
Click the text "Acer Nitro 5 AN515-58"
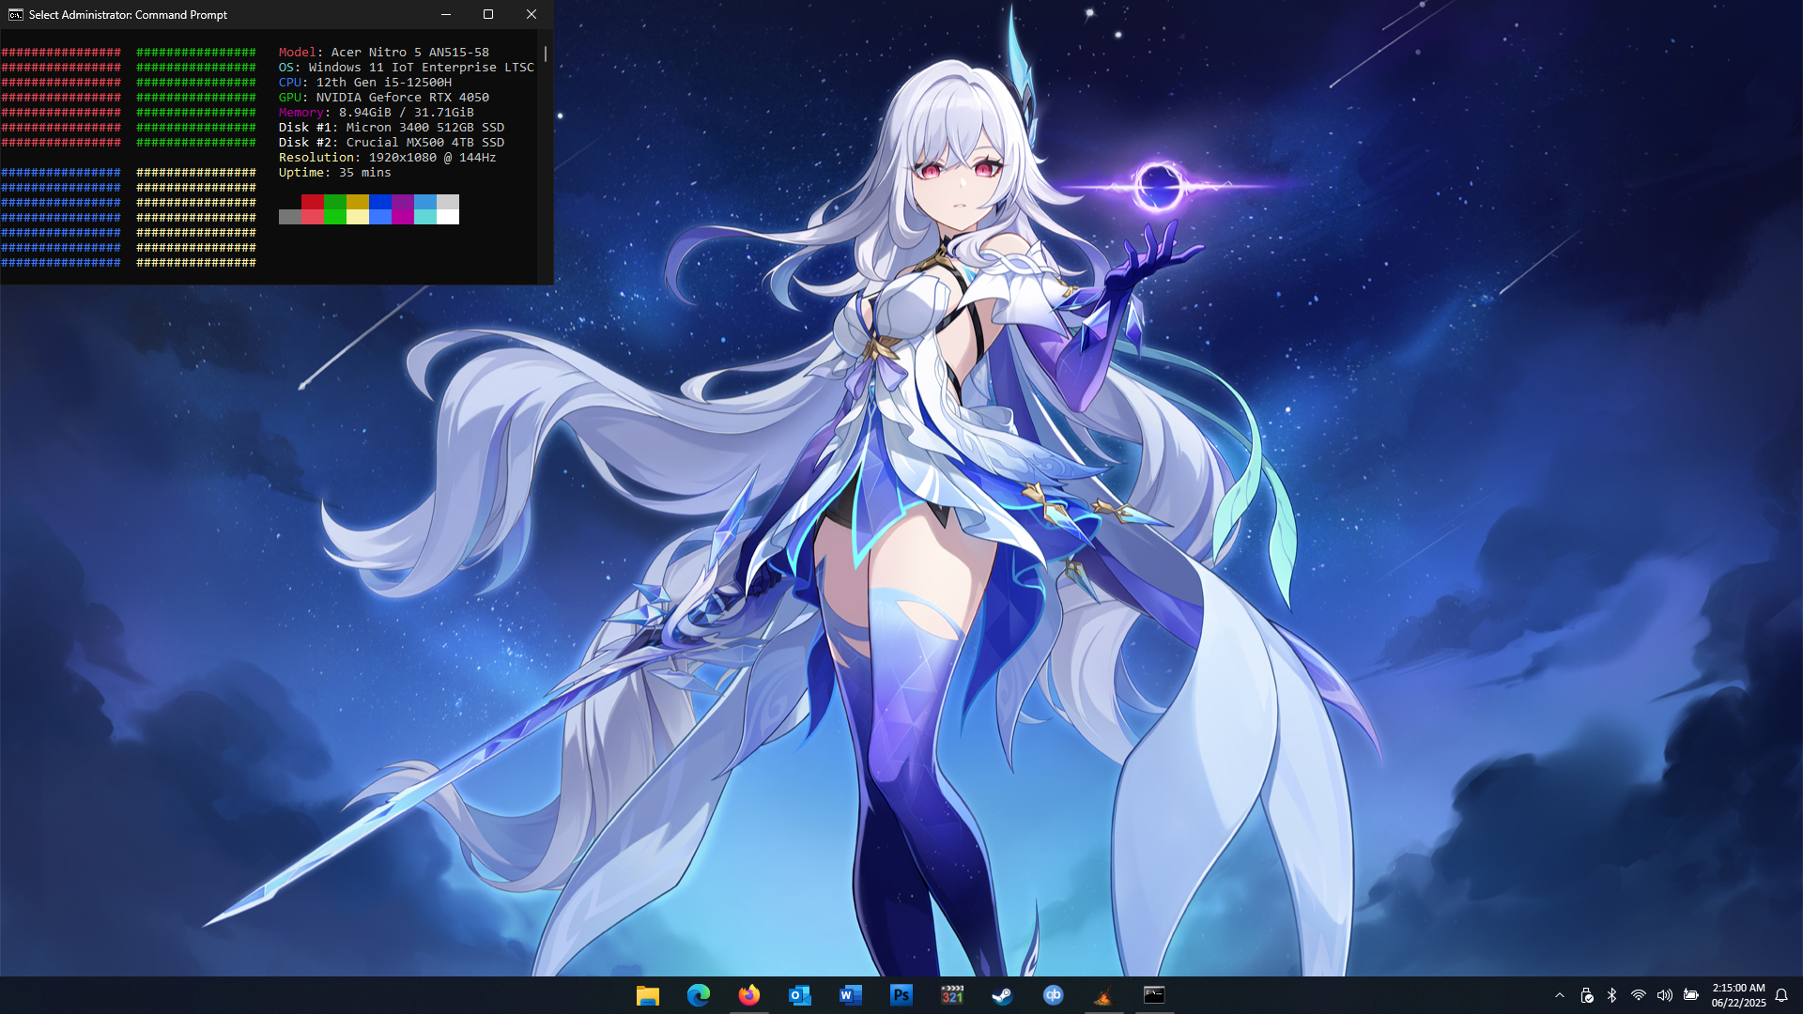pyautogui.click(x=410, y=53)
